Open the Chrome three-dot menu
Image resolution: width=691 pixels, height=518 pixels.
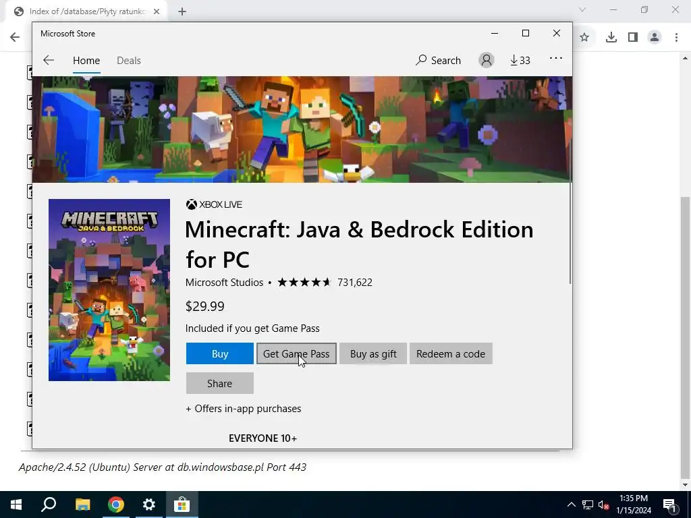pos(676,38)
